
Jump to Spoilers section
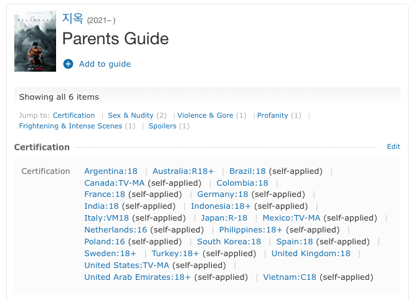[x=162, y=126]
